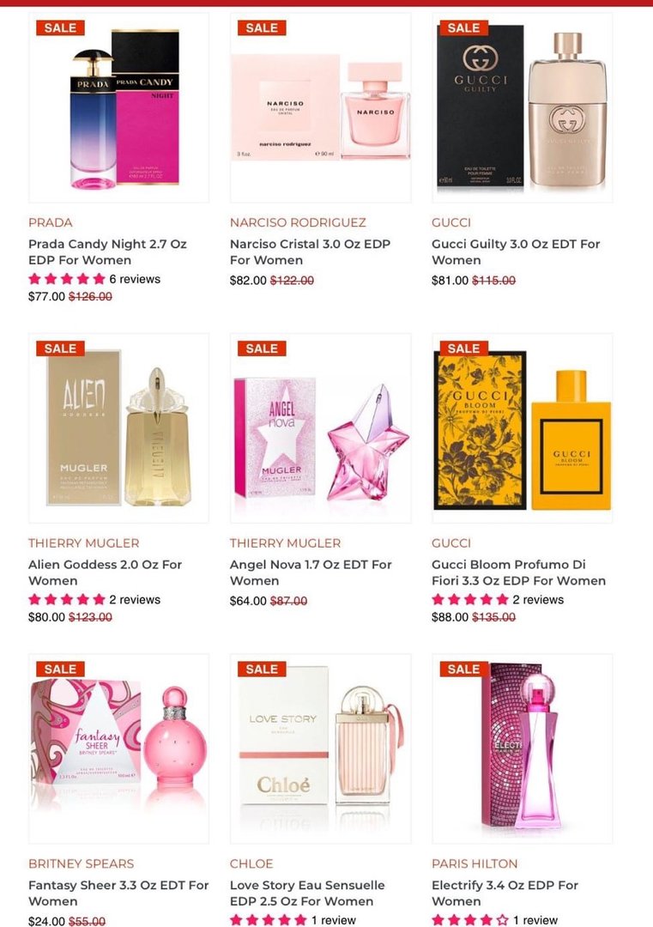View the Gucci Guilty bottle image
The image size is (653, 927).
point(523,107)
